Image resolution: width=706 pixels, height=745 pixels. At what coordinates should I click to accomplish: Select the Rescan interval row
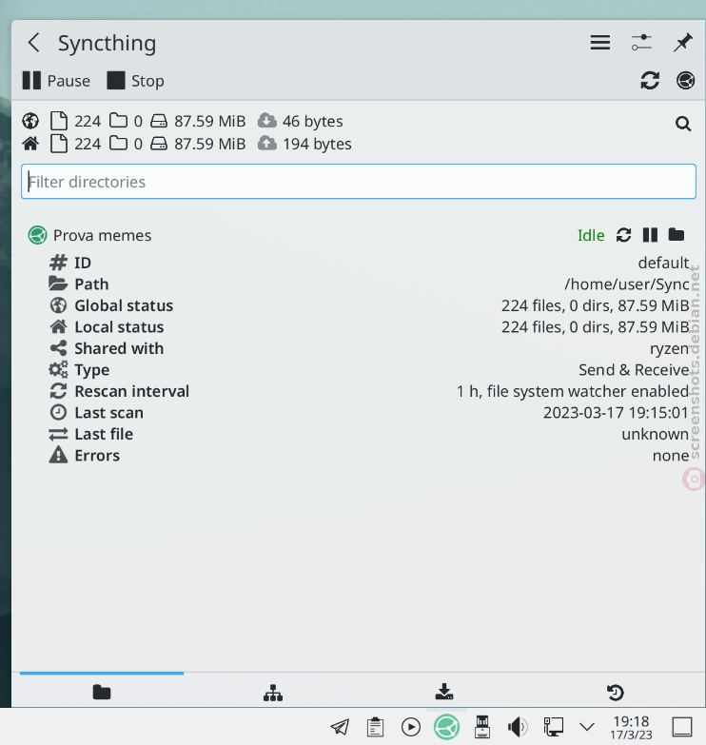coord(368,391)
